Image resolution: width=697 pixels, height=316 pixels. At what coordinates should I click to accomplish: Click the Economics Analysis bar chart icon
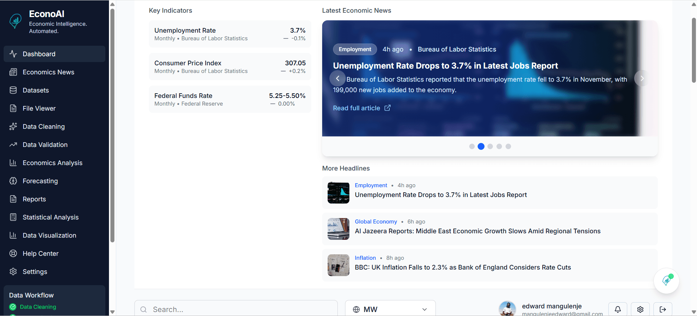[x=13, y=163]
